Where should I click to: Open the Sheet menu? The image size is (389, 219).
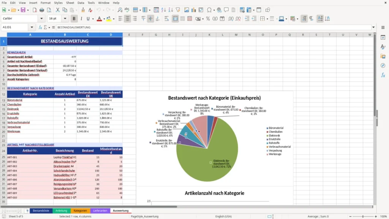coord(70,3)
